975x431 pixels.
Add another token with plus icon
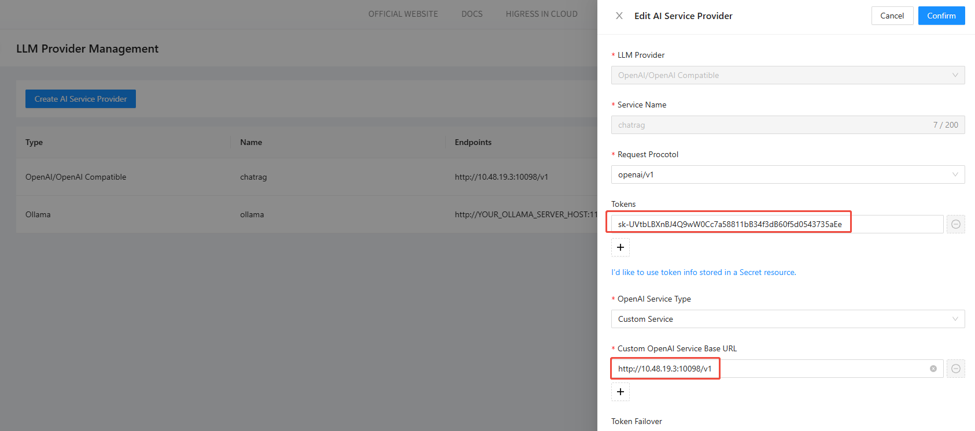pyautogui.click(x=620, y=247)
